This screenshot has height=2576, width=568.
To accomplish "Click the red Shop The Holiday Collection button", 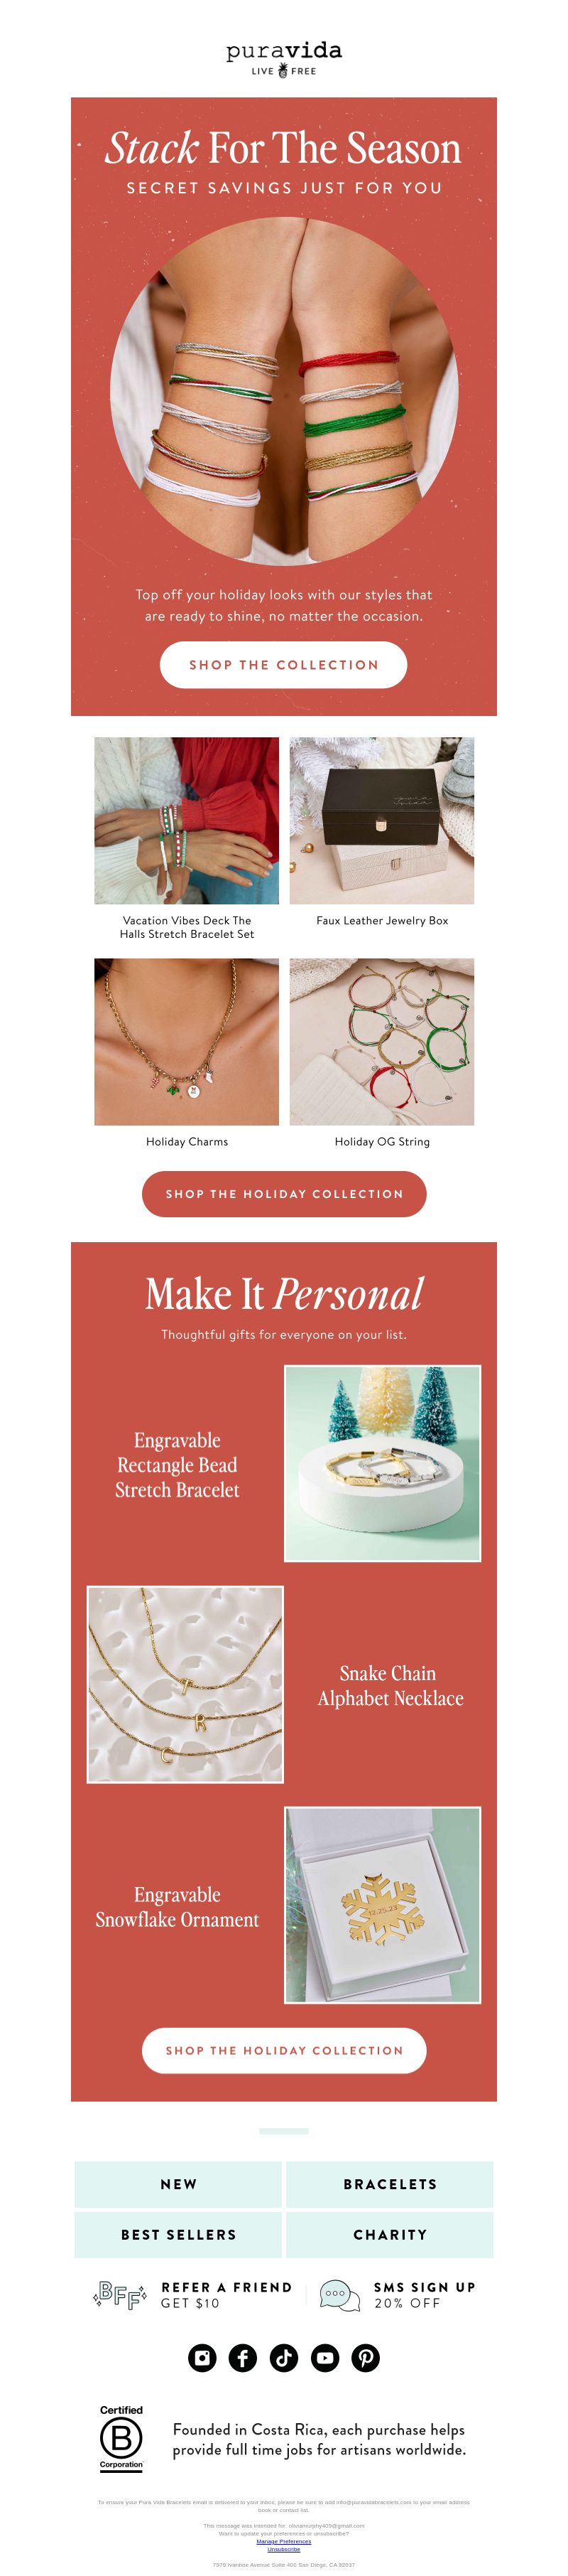I will pyautogui.click(x=283, y=1194).
